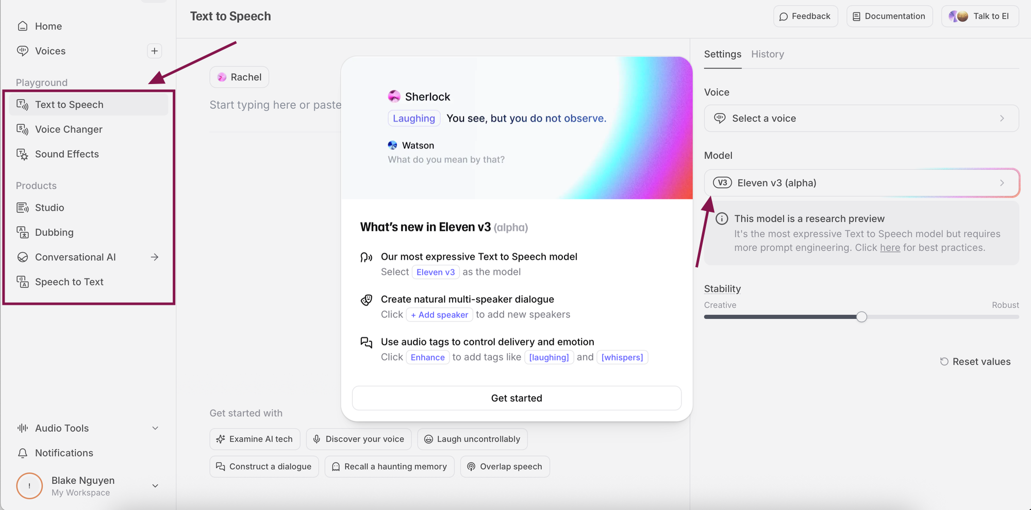Image resolution: width=1031 pixels, height=510 pixels.
Task: Click the [whispers] tag chip
Action: [622, 357]
